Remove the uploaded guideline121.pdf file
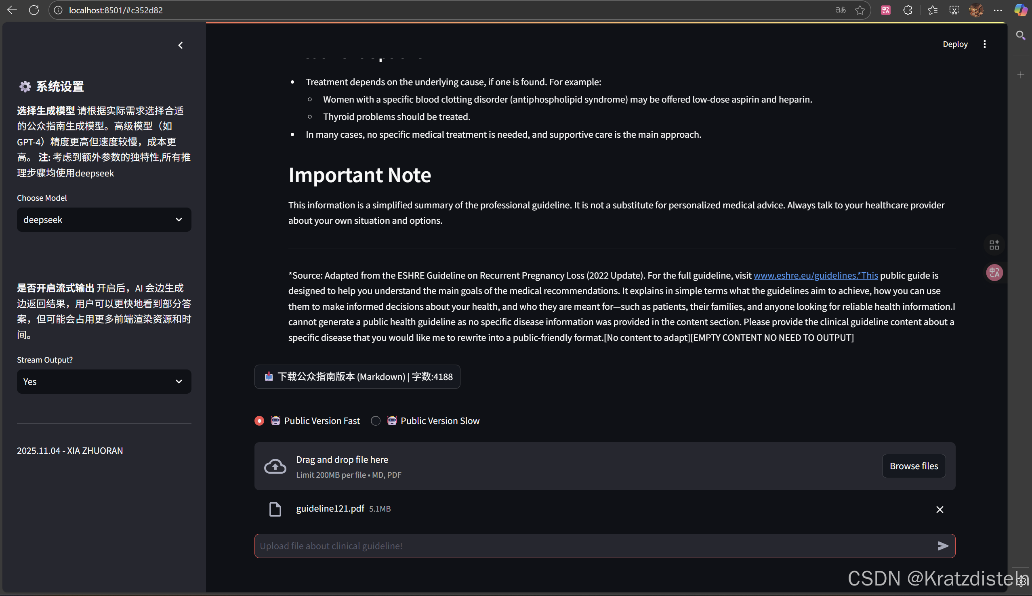 pos(940,509)
